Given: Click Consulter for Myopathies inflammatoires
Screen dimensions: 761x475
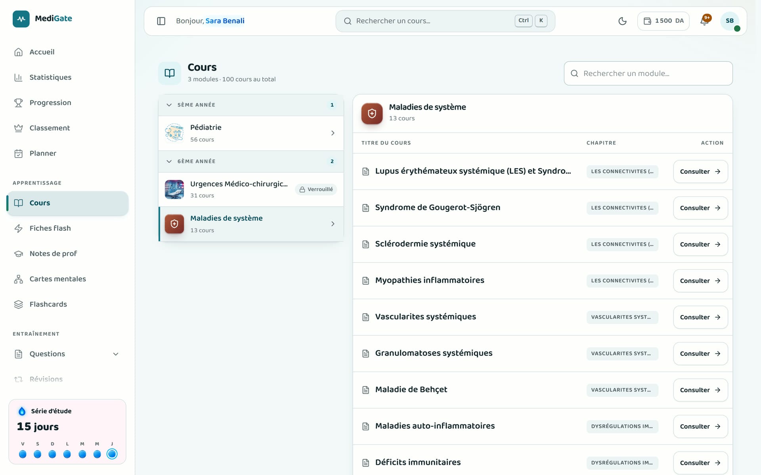Looking at the screenshot, I should (x=700, y=281).
